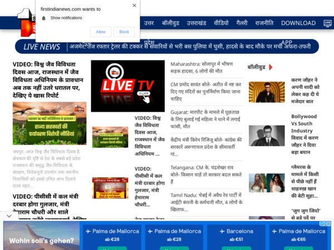Open 'जुग जुग जियो' story link

coord(306,214)
